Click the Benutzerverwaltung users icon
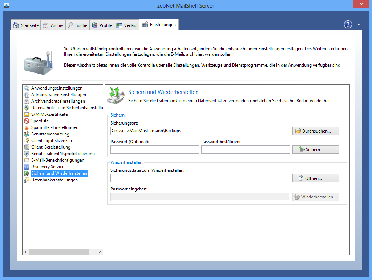The image size is (372, 280). (27, 134)
